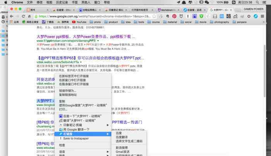The width and height of the screenshot is (271, 156).
Task: Expand the dropdown arrow beside vdisk.weibo.com/s/5elbvh4oYTa
Action: (81, 62)
